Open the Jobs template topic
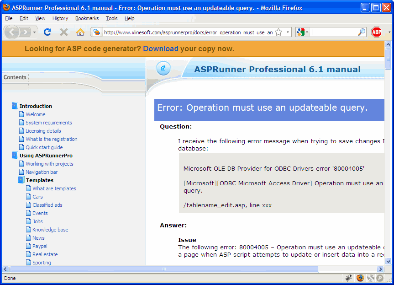Viewport: 394px width, 285px height. pos(38,221)
